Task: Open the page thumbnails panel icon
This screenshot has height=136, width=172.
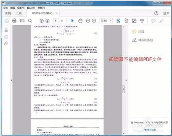Action: (x=6, y=37)
